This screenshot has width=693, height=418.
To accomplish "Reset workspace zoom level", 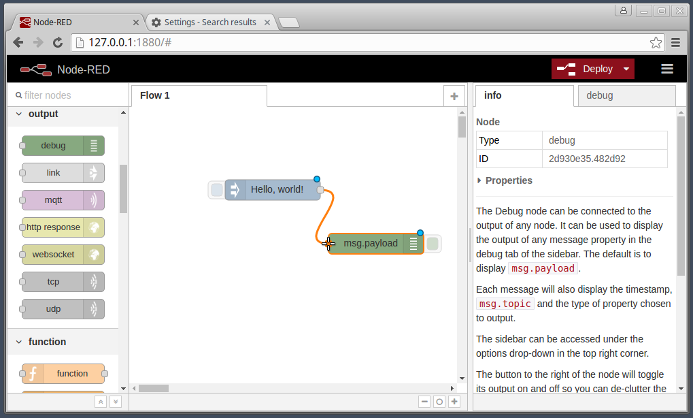I will (439, 402).
